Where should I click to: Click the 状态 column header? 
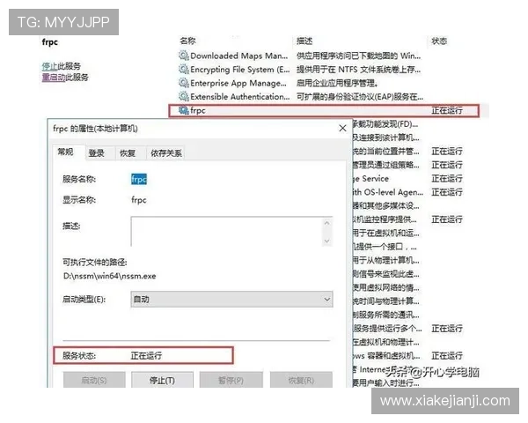439,41
